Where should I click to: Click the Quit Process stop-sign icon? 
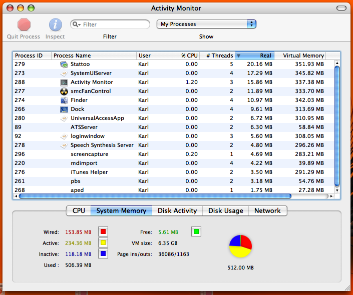tap(24, 24)
